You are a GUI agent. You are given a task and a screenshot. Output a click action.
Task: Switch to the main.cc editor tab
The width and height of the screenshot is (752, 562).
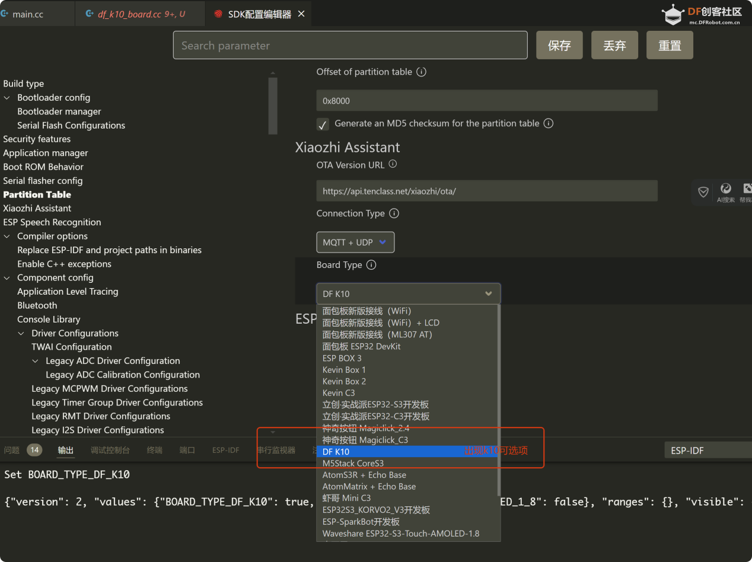click(28, 14)
